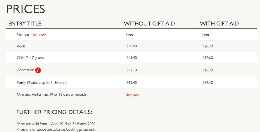Click the PRICES page heading
260x132 pixels.
tap(25, 9)
